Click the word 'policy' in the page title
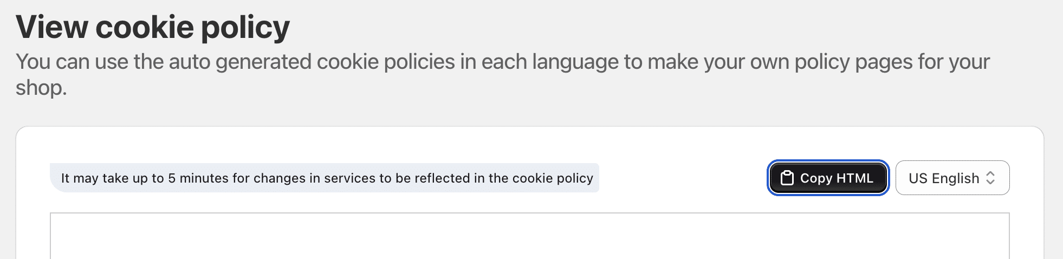1063x259 pixels. [x=245, y=28]
